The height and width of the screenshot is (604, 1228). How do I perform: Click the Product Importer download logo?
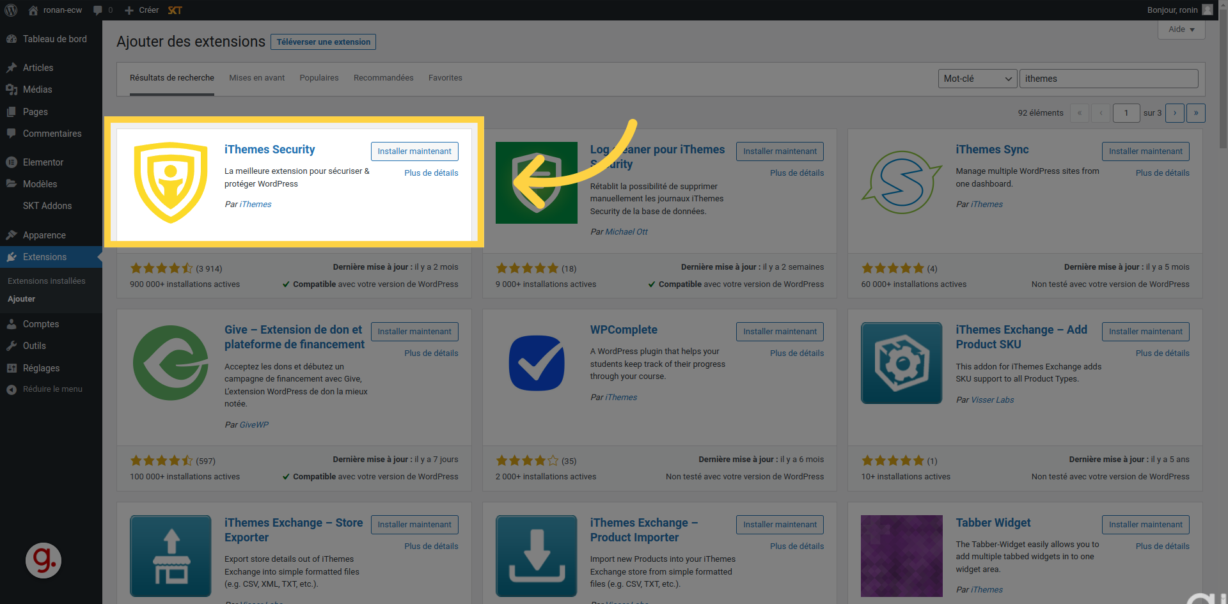click(537, 556)
